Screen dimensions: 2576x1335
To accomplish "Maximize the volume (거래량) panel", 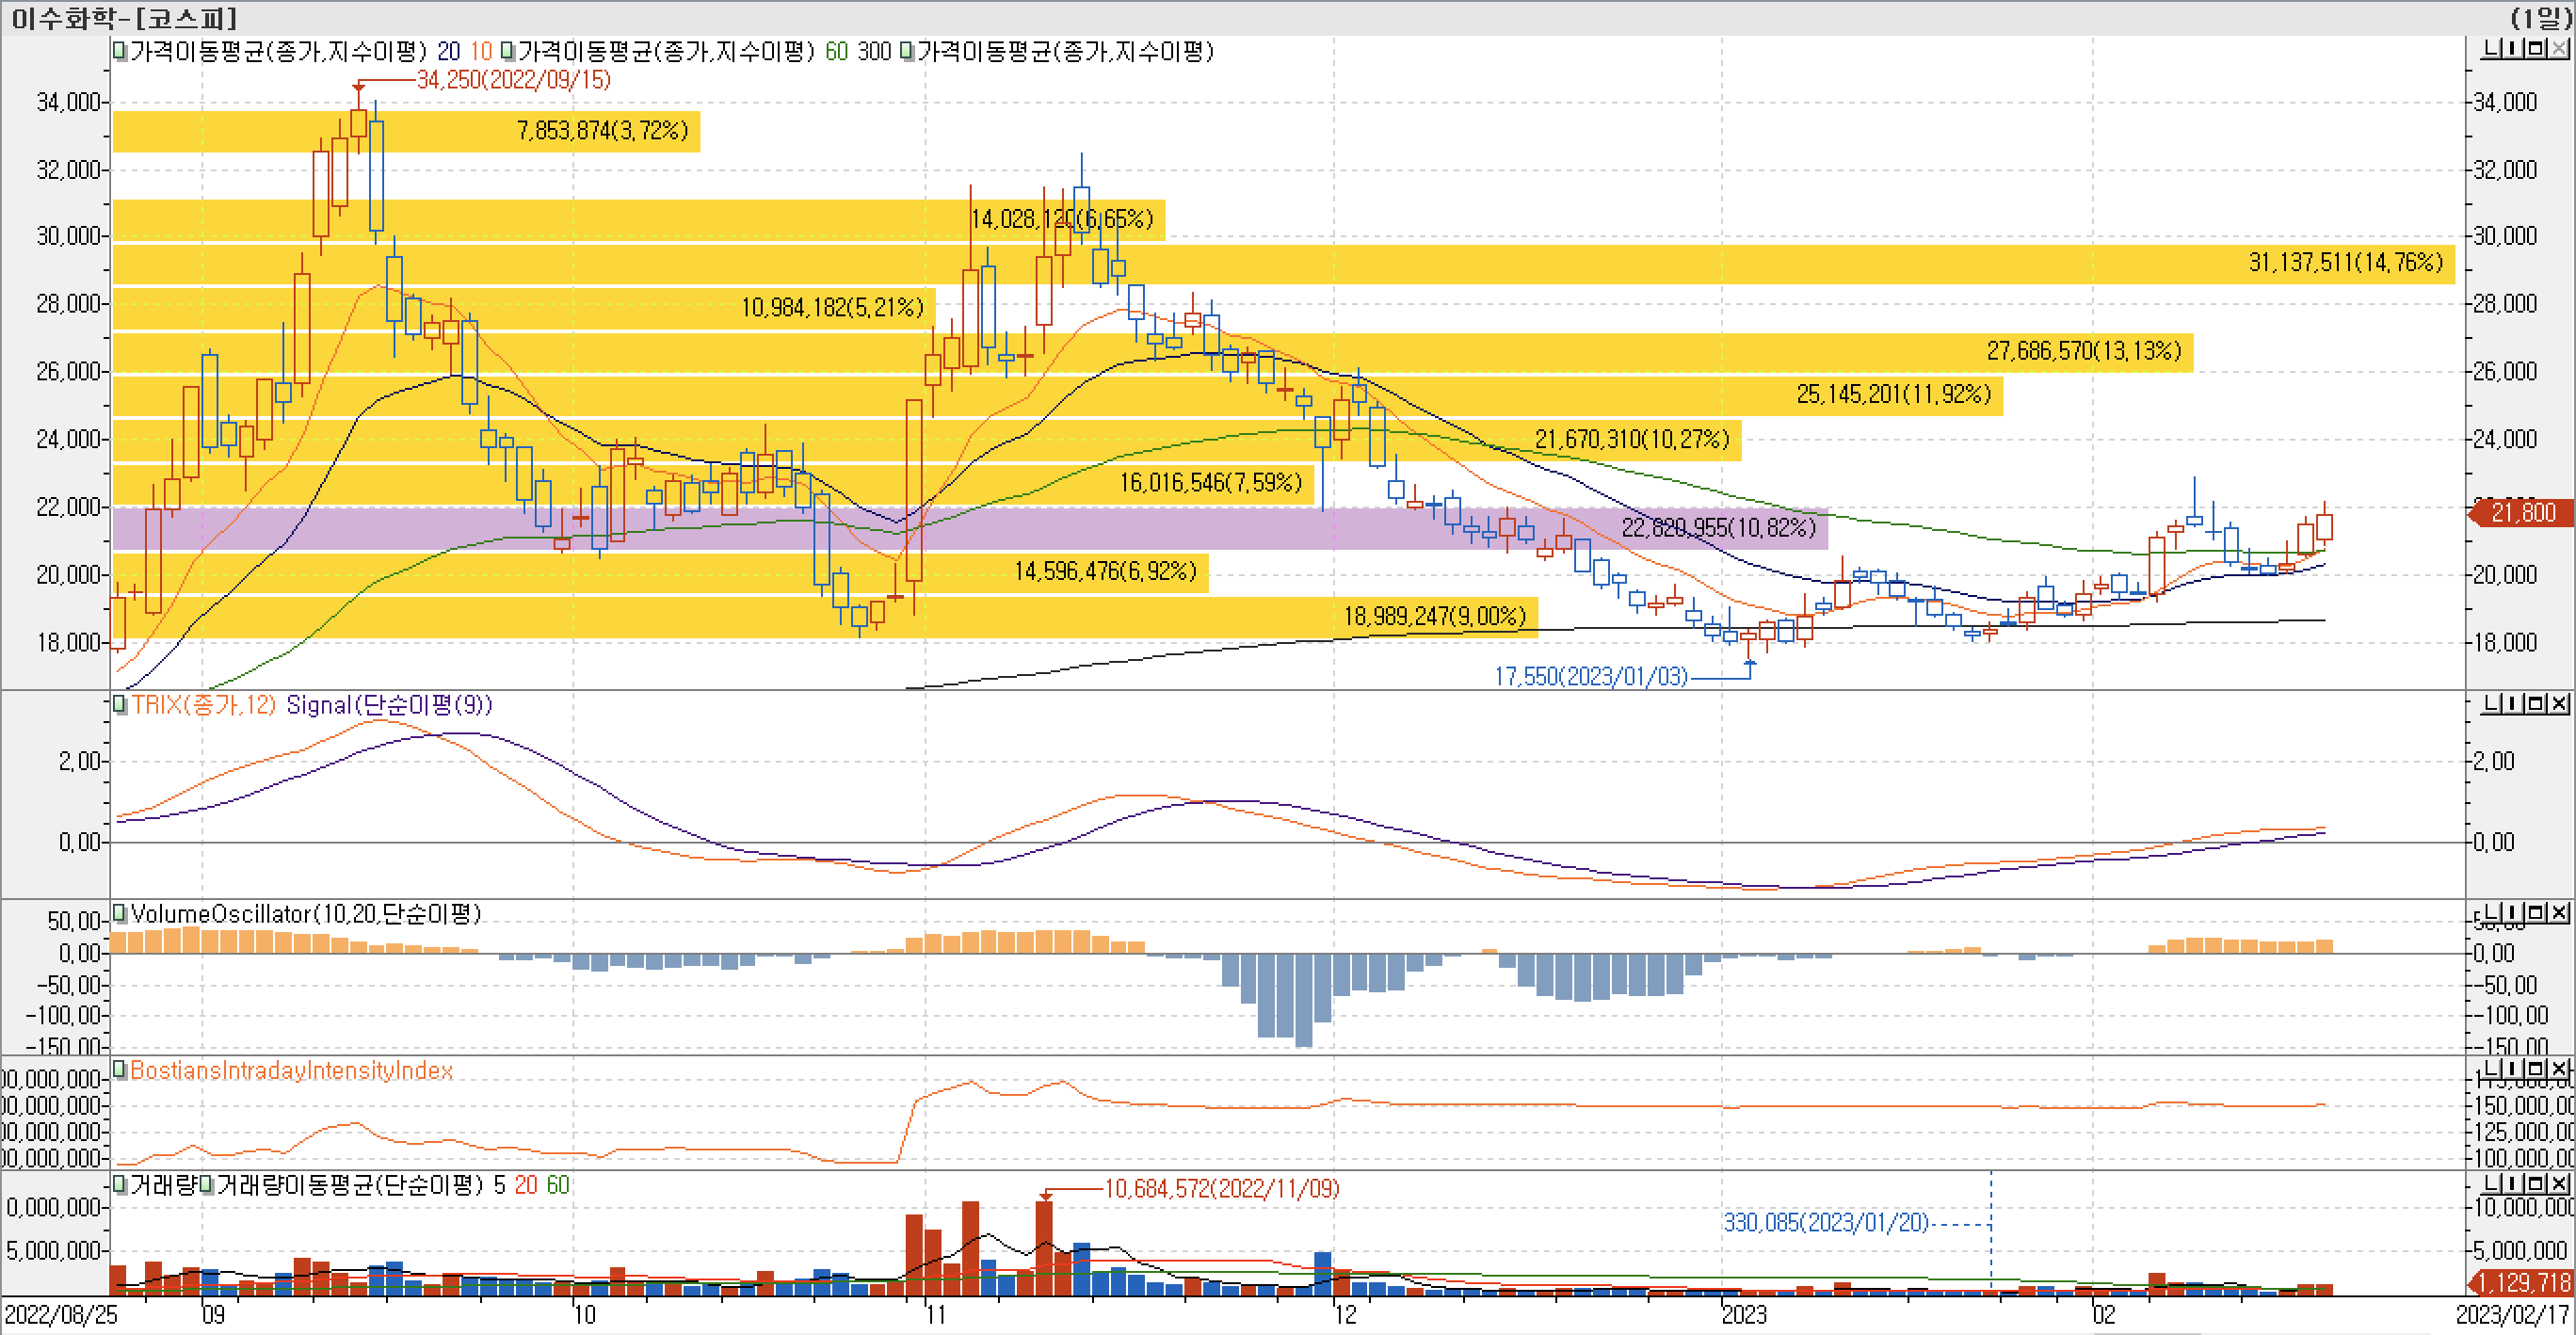I will tap(2537, 1183).
